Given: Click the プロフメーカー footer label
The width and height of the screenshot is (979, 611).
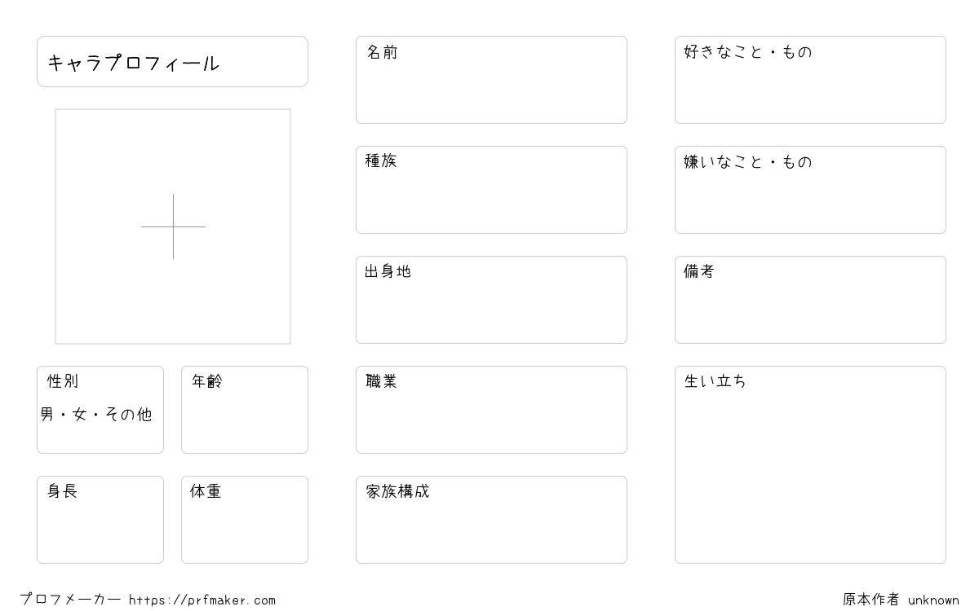Looking at the screenshot, I should coord(70,600).
